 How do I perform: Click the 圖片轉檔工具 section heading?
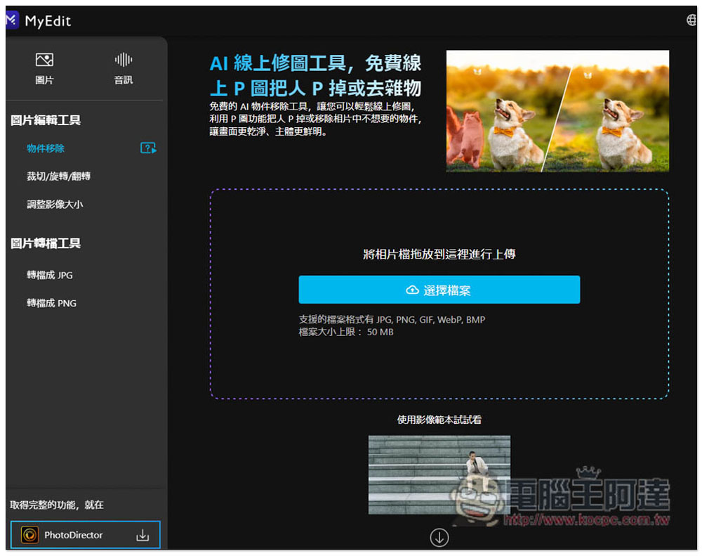[46, 243]
